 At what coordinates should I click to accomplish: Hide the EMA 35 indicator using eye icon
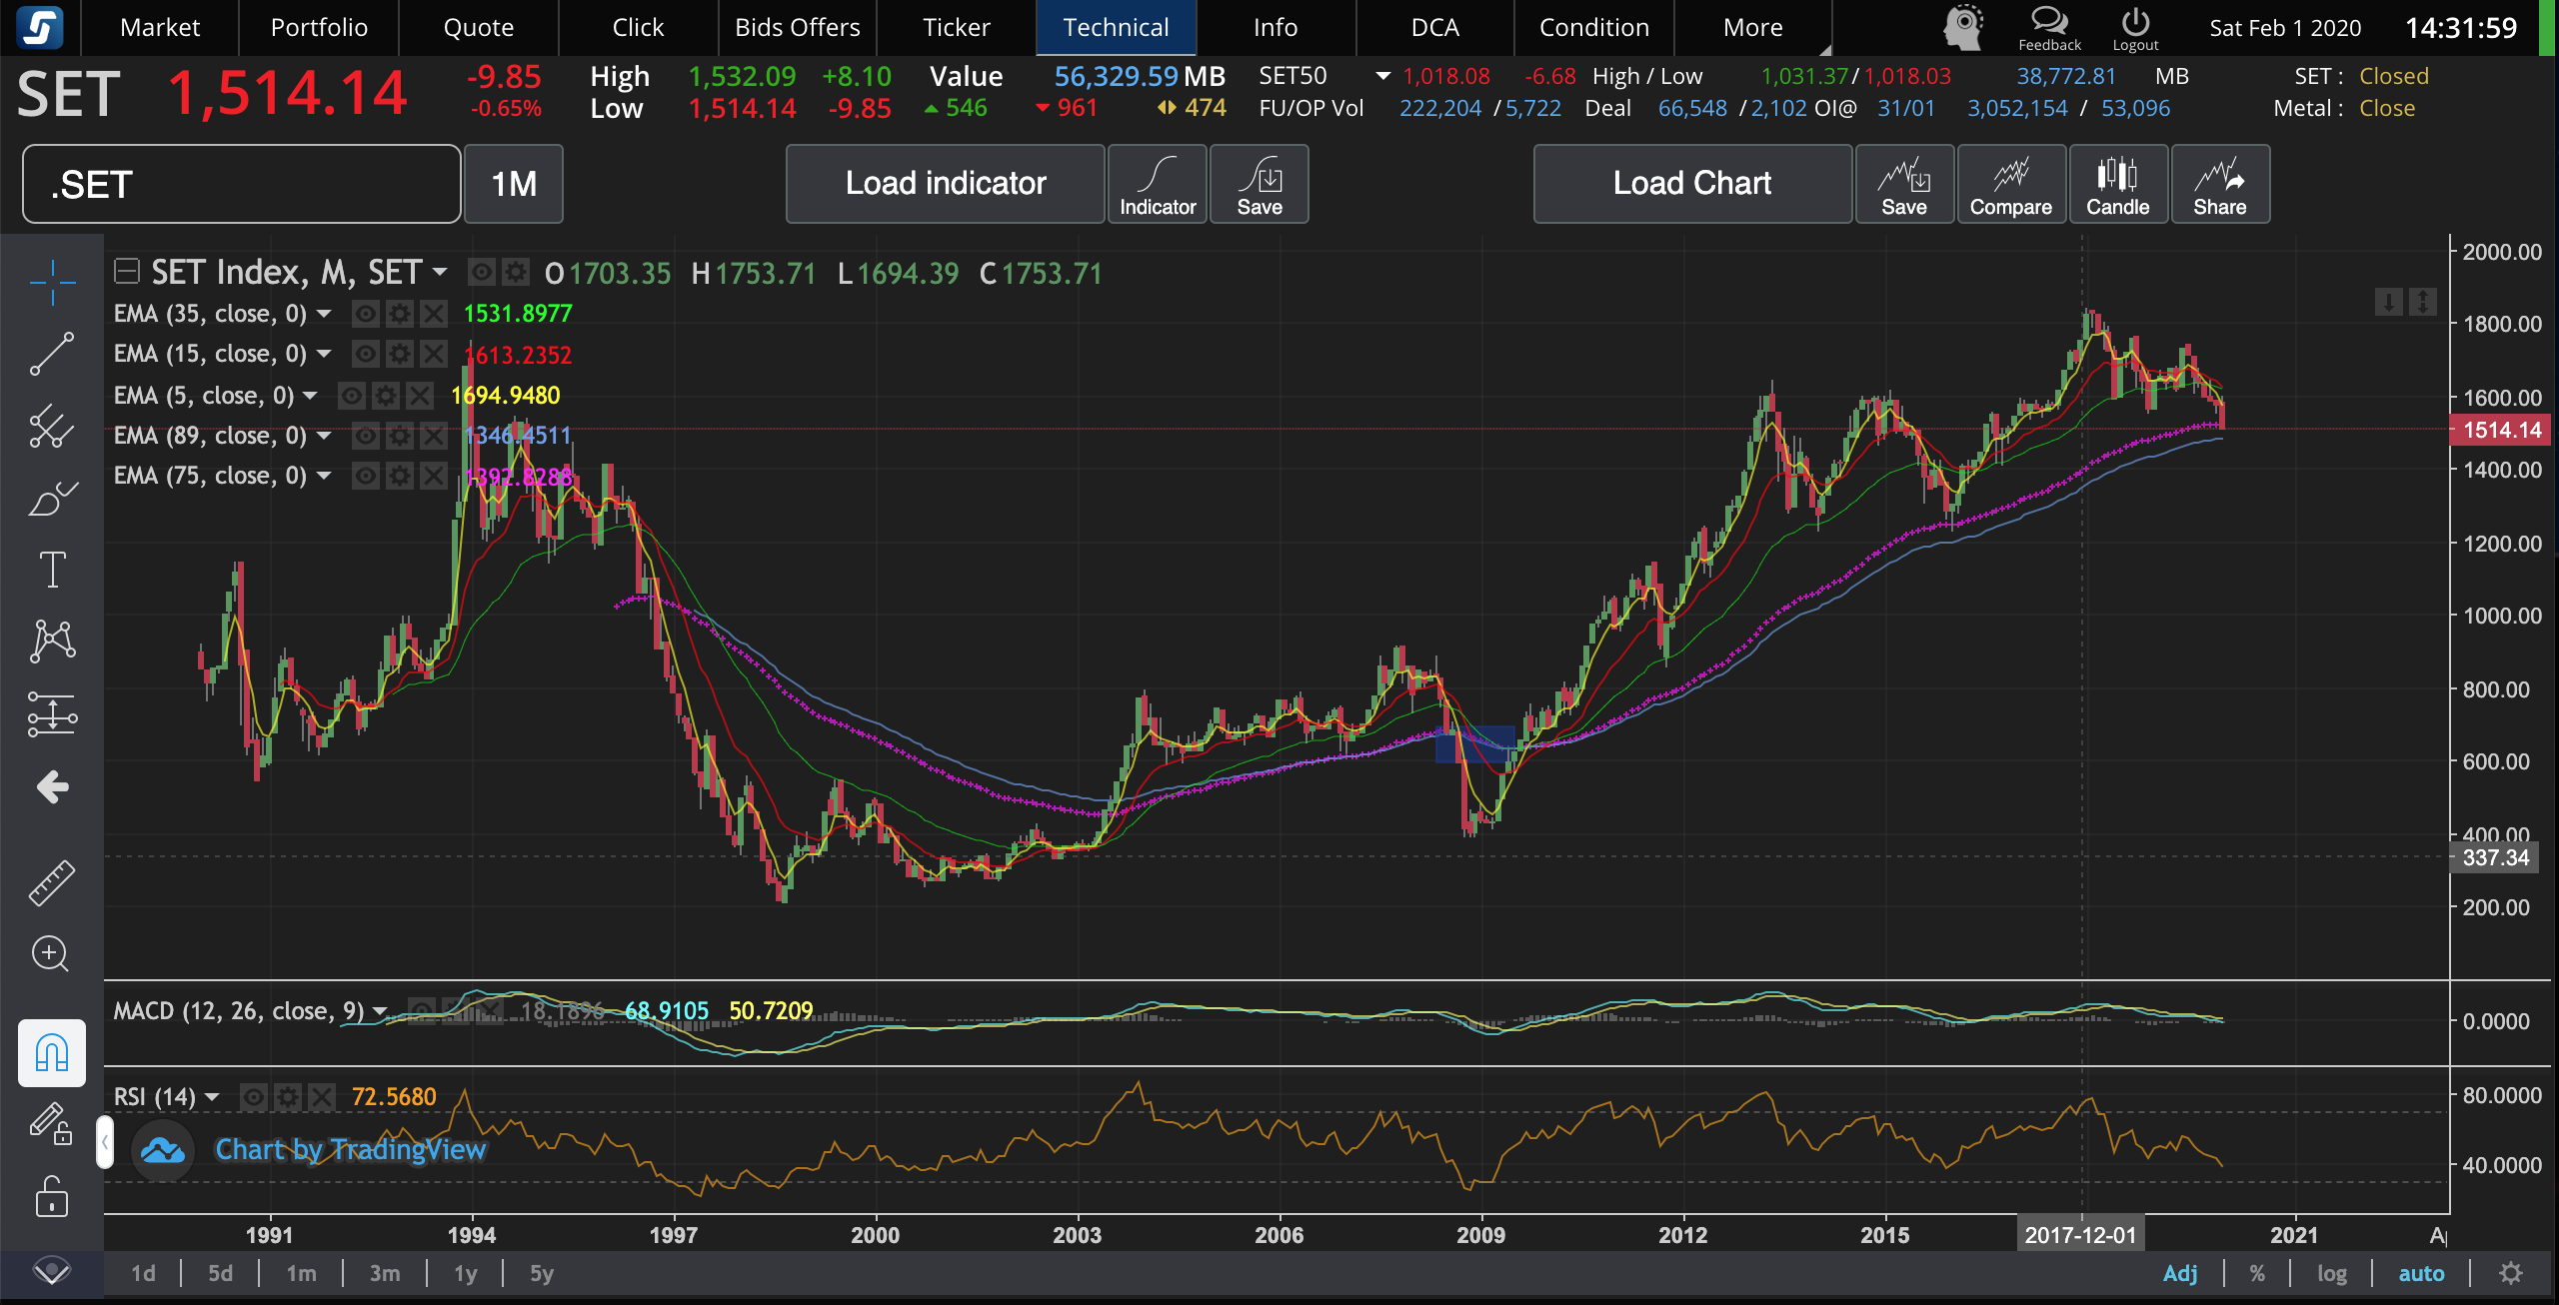[x=366, y=314]
